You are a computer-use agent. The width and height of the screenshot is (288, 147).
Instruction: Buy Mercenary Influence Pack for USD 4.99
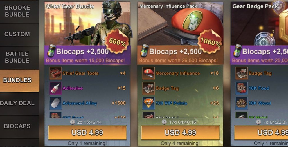pos(180,133)
